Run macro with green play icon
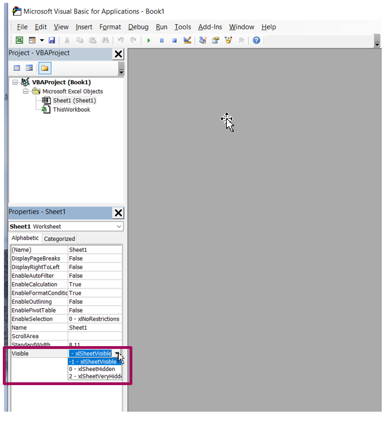388x423 pixels. click(x=148, y=40)
